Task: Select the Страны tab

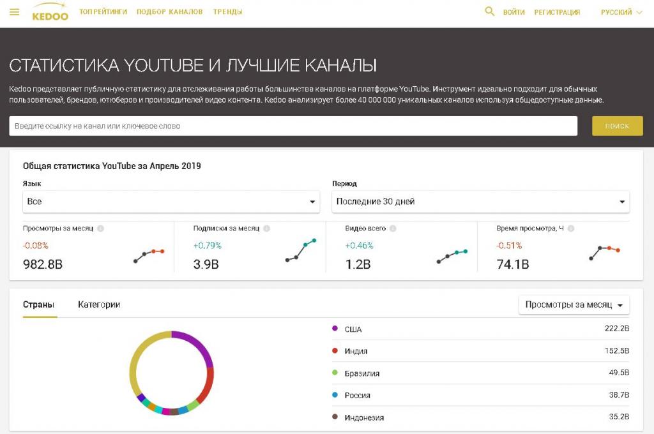Action: [x=38, y=305]
